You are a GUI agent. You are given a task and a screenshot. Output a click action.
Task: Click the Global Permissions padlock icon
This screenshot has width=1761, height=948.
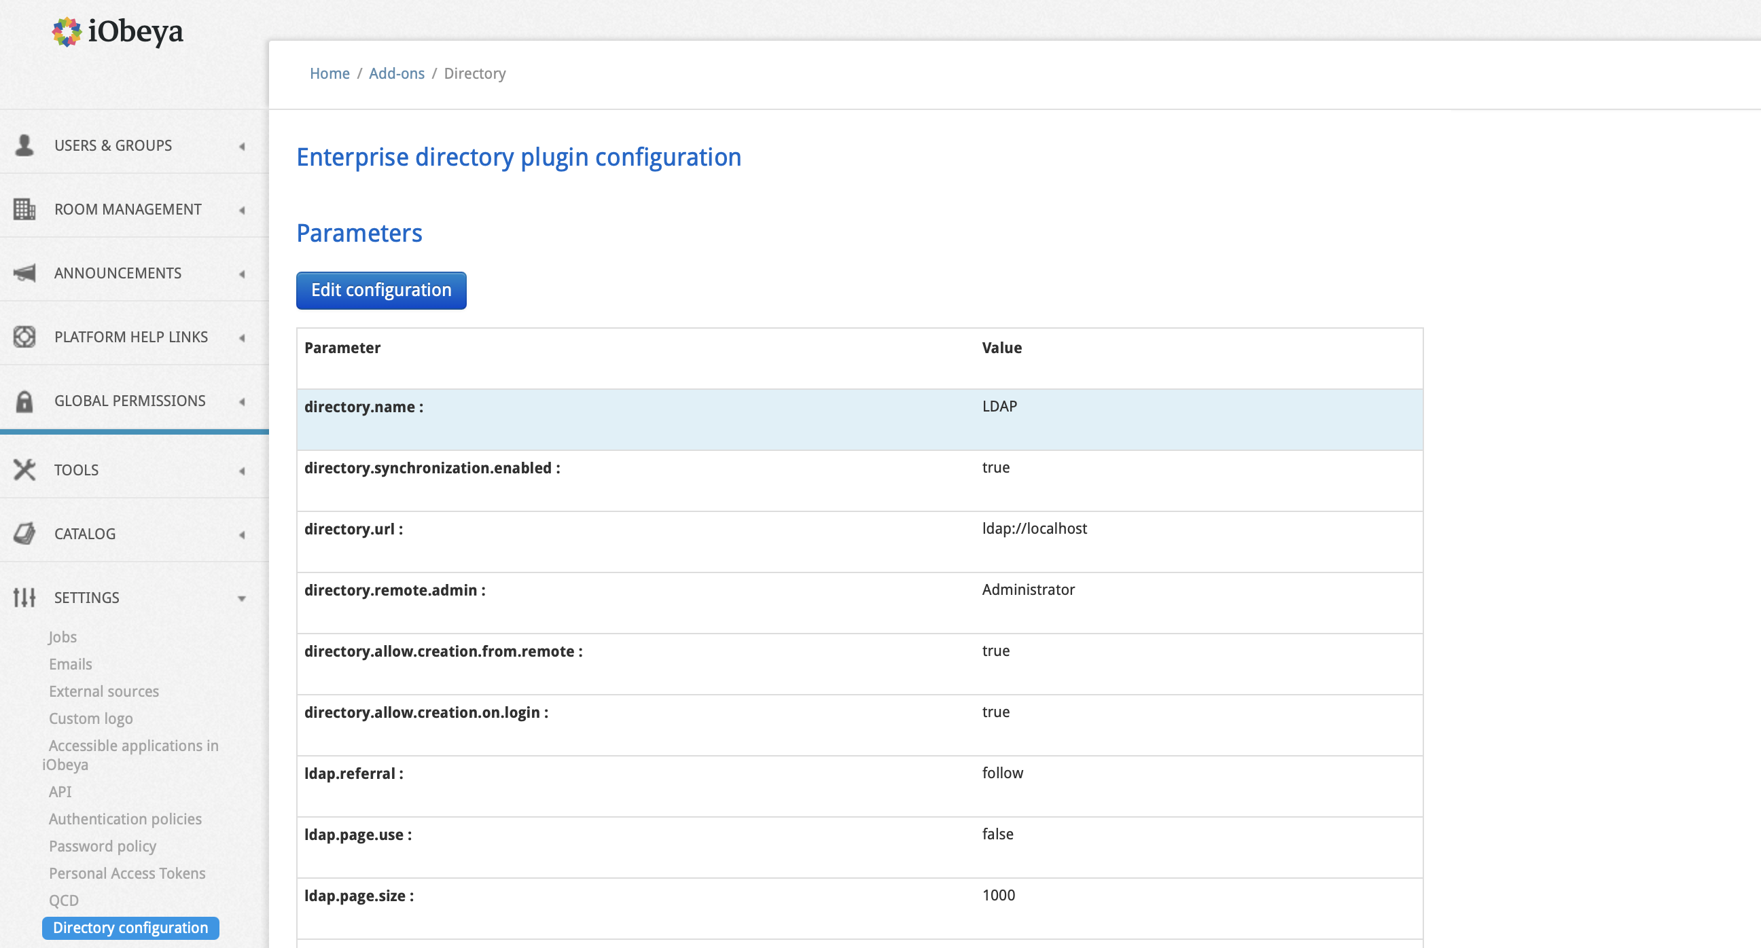[x=24, y=401]
